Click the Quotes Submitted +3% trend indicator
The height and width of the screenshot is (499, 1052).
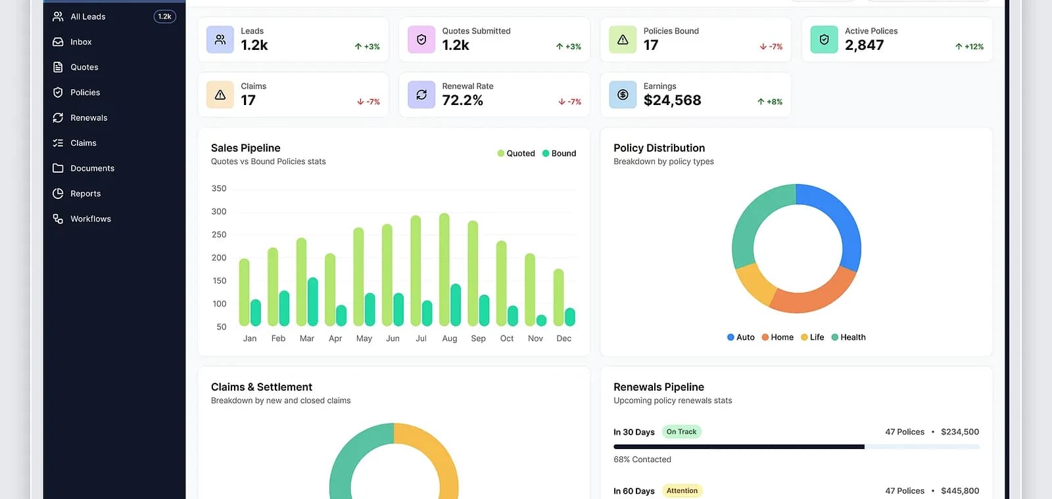coord(568,47)
